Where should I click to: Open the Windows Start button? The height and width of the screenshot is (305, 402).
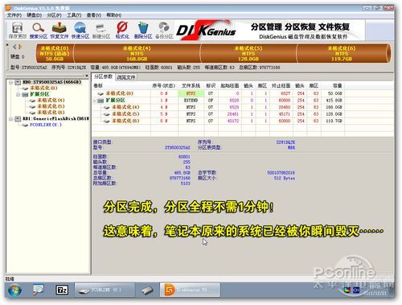tap(15, 291)
